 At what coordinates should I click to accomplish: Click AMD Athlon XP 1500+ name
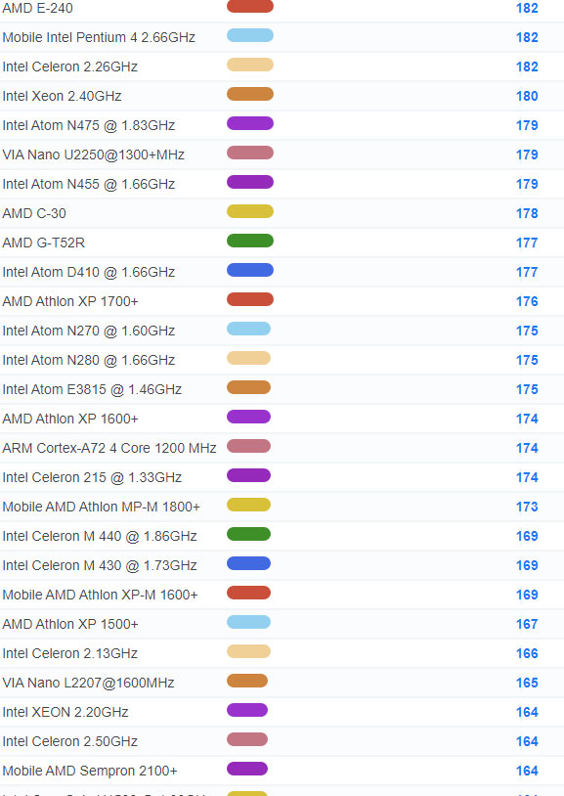pyautogui.click(x=70, y=625)
